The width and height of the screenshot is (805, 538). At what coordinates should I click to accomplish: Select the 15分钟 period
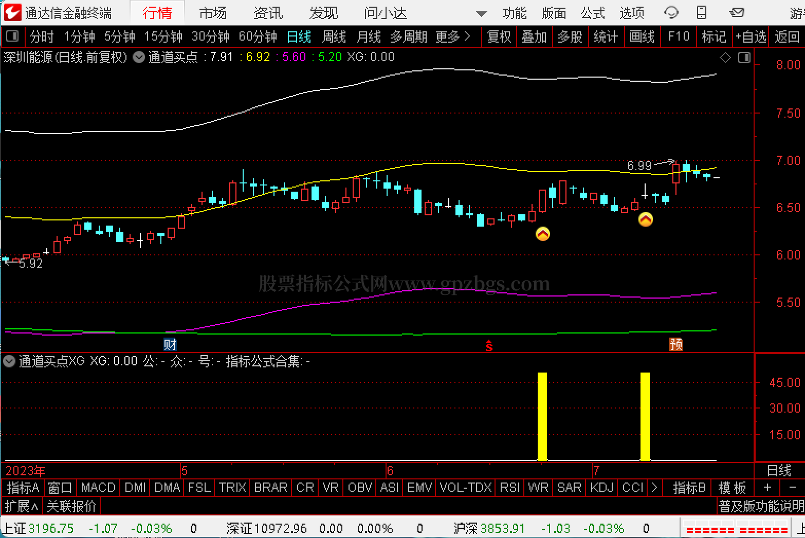pyautogui.click(x=163, y=36)
